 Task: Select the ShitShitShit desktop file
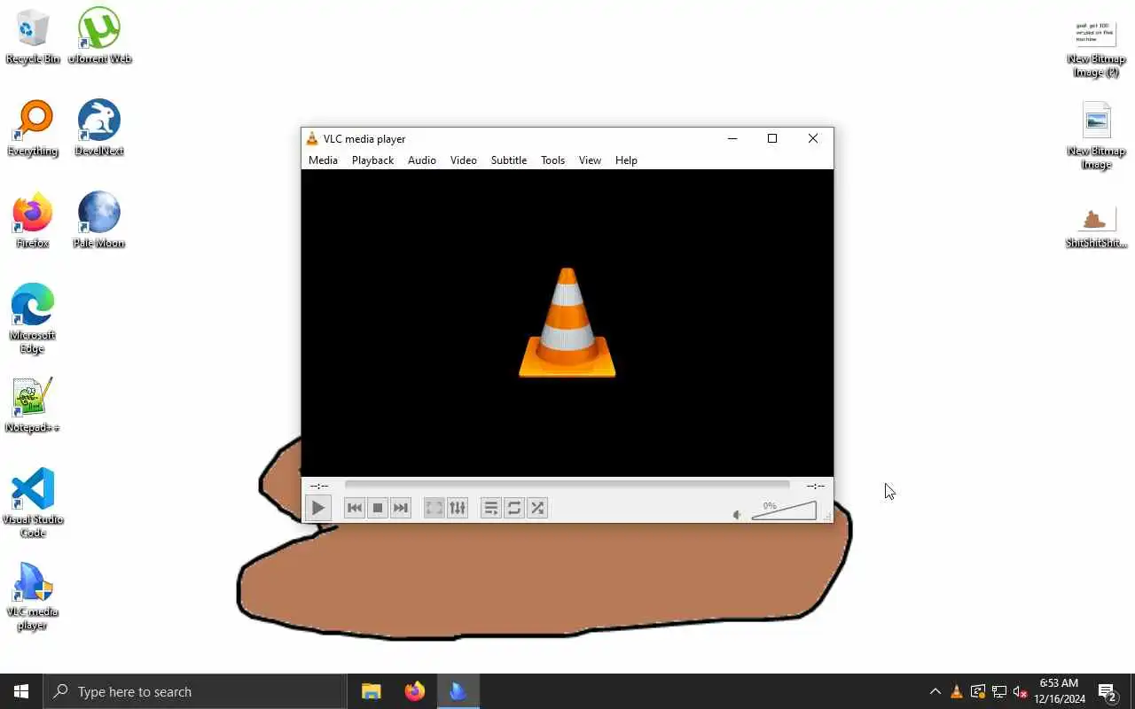(1096, 227)
